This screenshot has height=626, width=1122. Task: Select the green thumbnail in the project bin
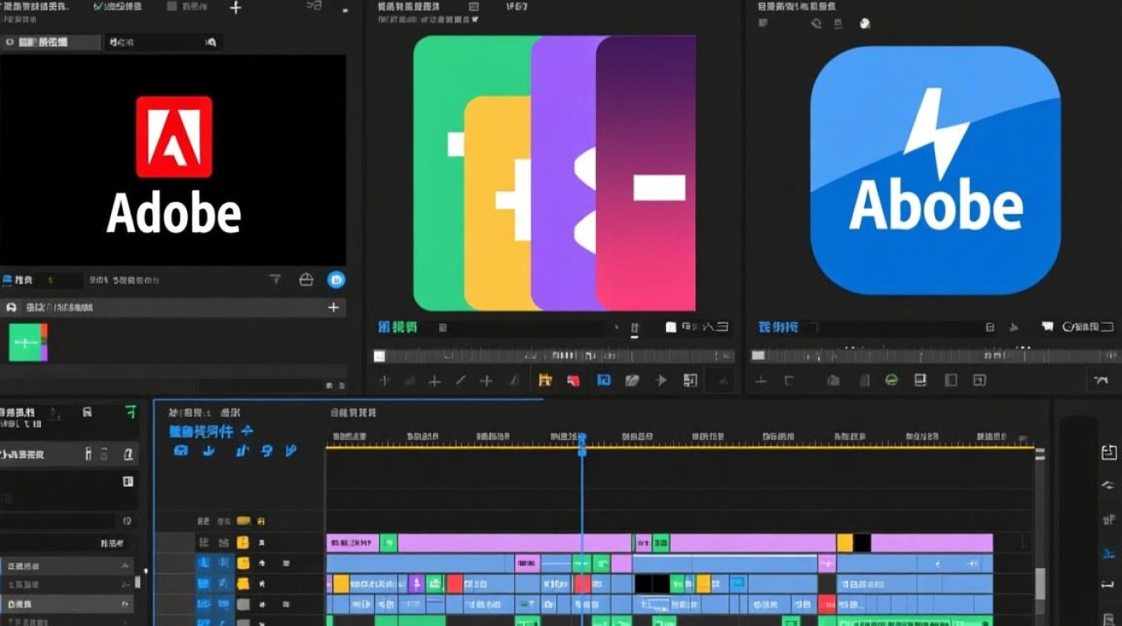(28, 342)
